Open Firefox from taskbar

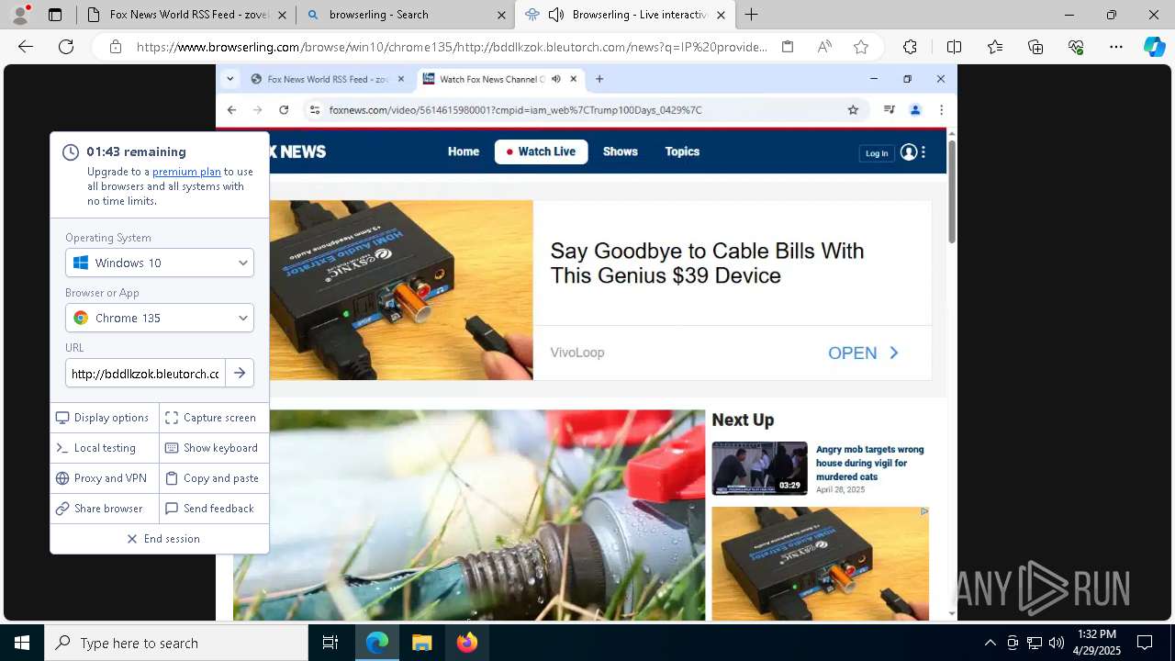click(466, 643)
